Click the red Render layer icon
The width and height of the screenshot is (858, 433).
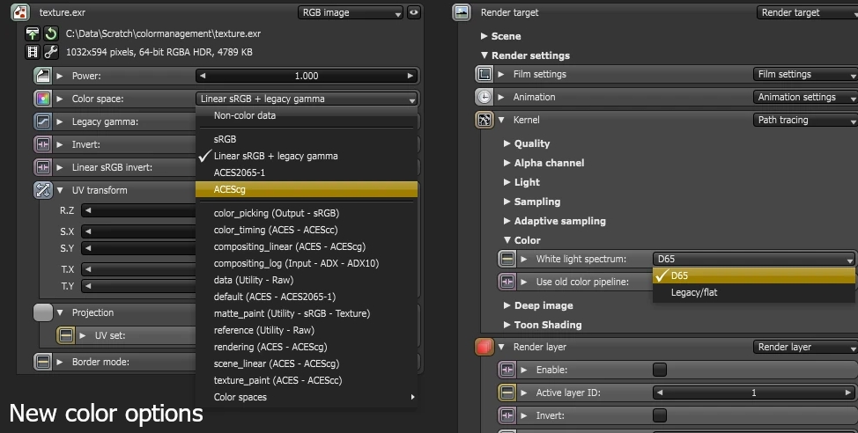pos(484,348)
